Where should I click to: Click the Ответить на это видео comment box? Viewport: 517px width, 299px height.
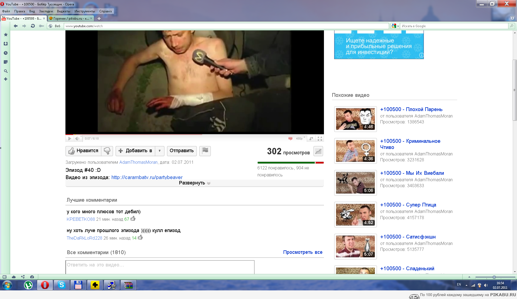160,267
